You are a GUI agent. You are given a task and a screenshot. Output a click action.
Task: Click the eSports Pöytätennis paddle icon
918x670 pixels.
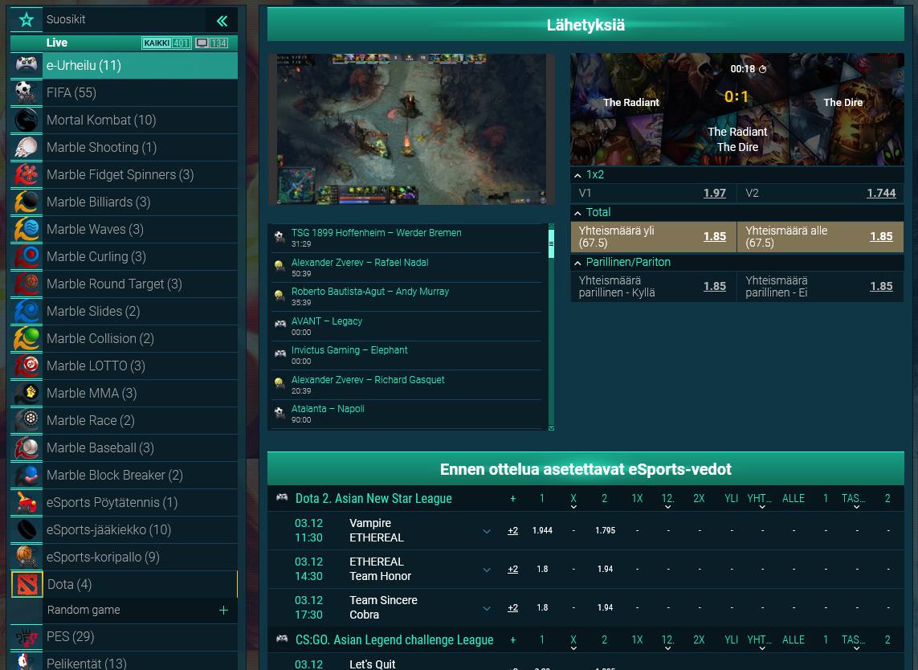[27, 502]
